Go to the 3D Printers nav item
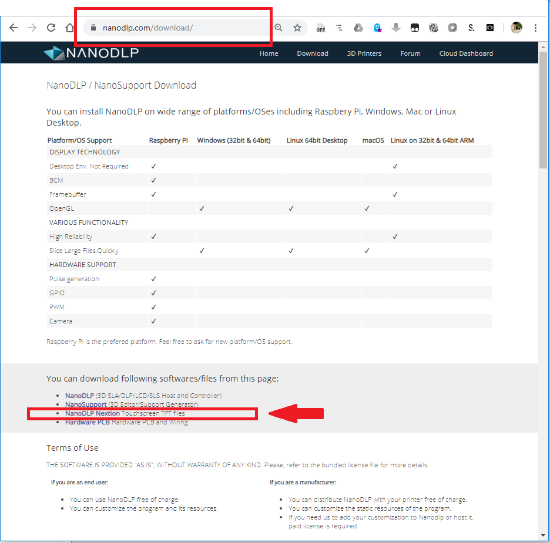 tap(364, 53)
